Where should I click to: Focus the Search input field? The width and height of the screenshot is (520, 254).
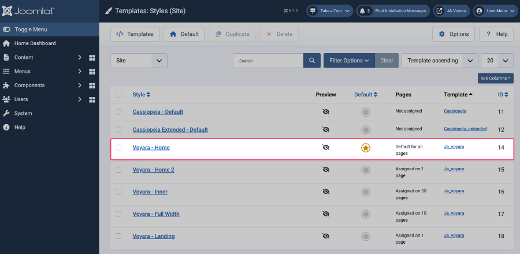pos(268,61)
